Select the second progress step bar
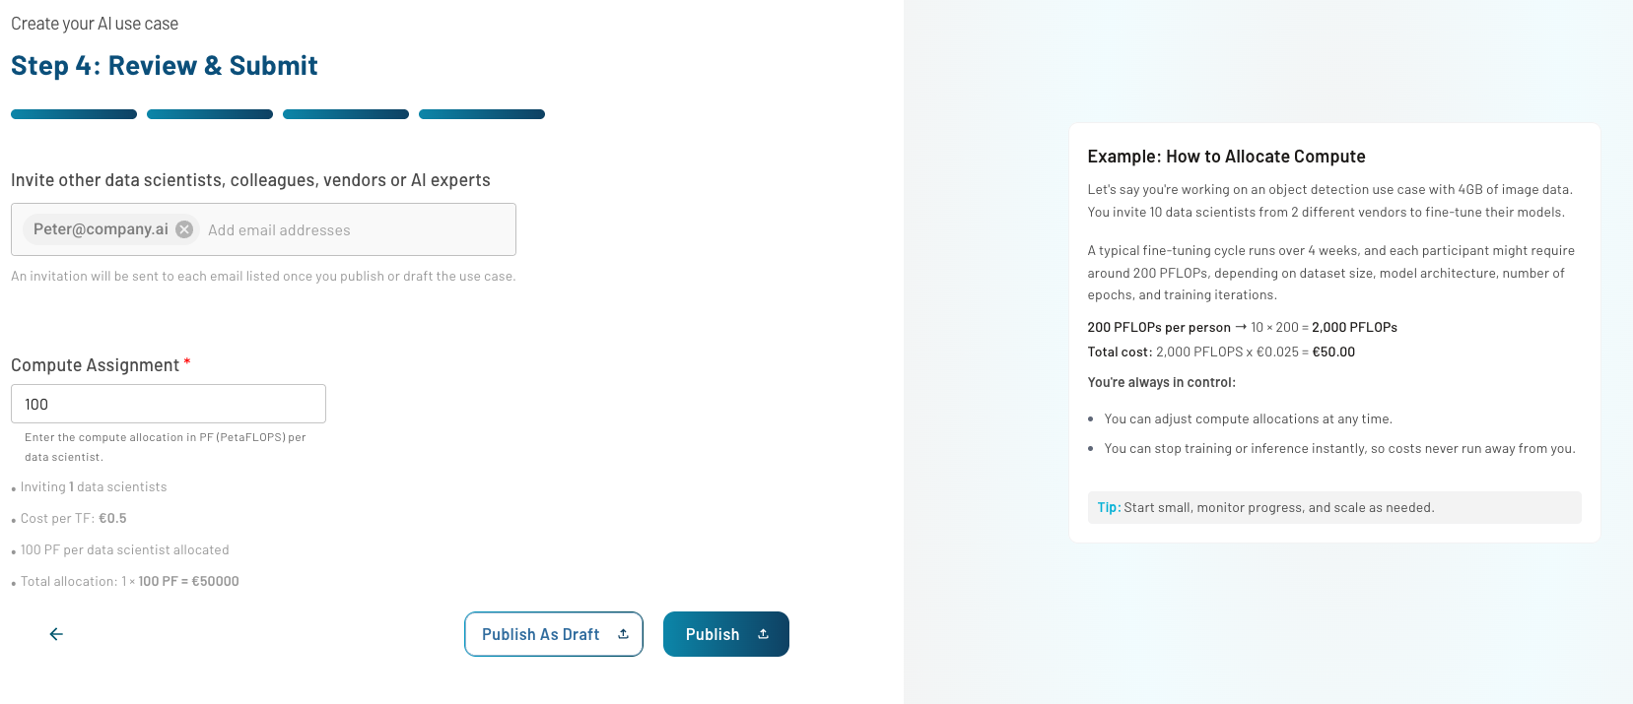The height and width of the screenshot is (704, 1633). click(x=210, y=114)
